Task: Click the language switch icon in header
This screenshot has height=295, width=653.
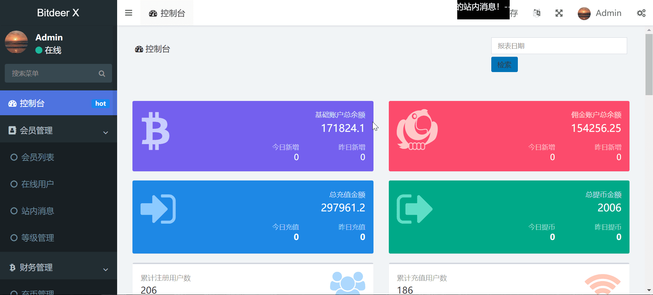Action: pyautogui.click(x=537, y=13)
